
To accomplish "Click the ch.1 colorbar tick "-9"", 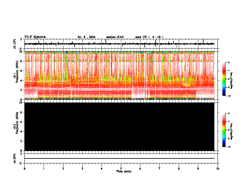I will 228,87.
